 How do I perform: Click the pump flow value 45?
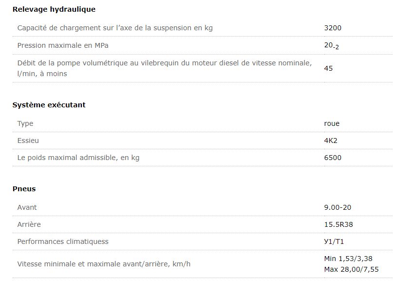(x=328, y=68)
